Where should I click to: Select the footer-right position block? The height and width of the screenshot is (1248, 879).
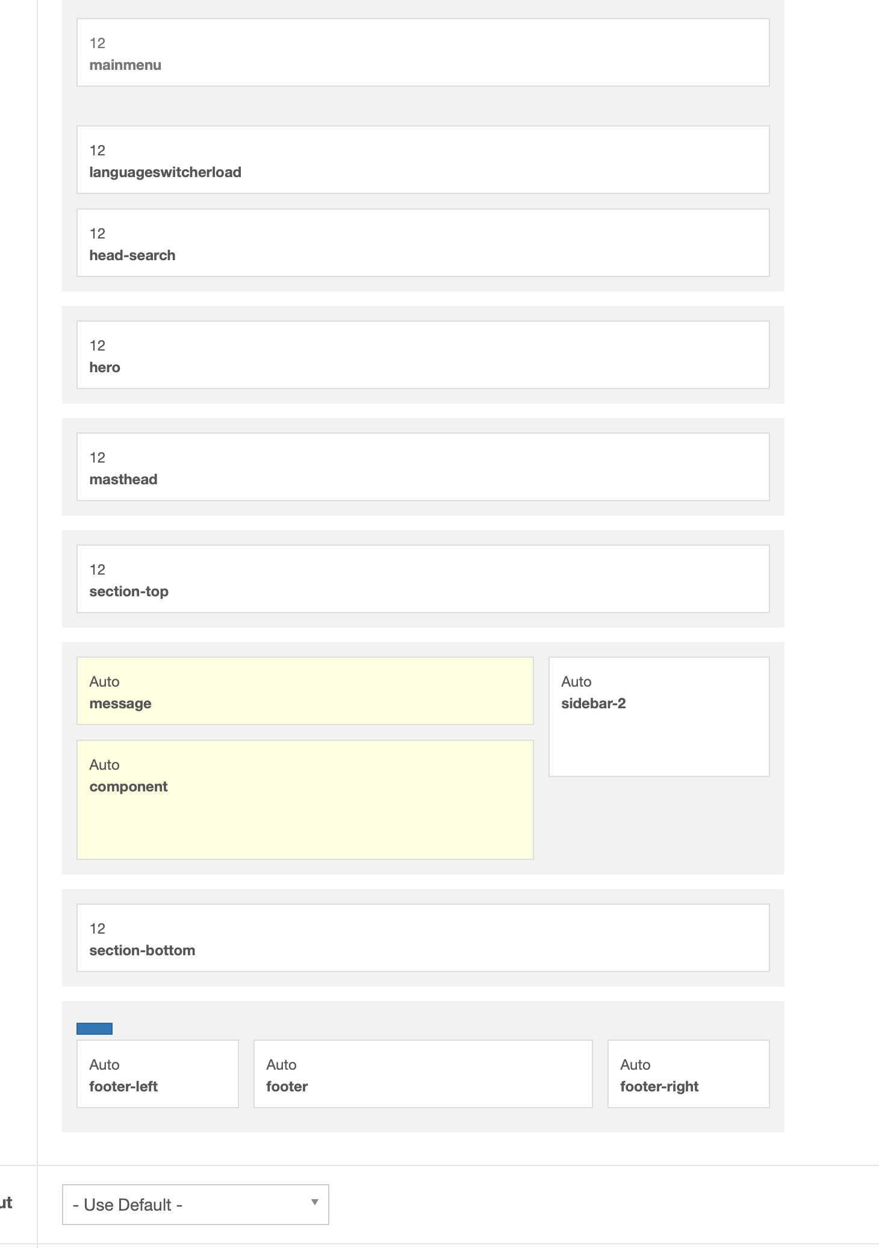688,1075
